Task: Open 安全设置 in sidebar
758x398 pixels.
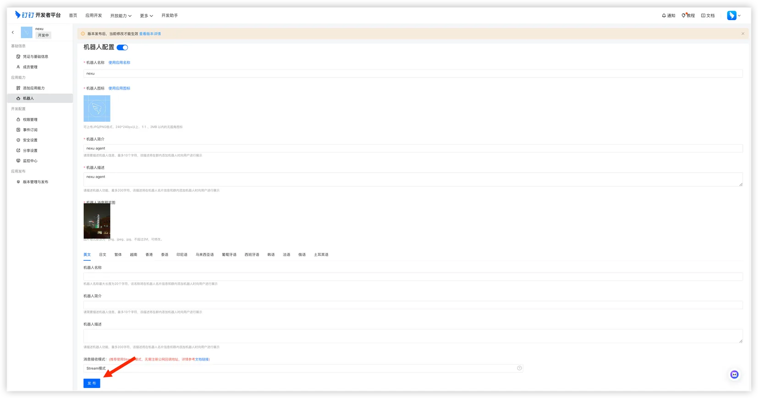Action: [30, 140]
